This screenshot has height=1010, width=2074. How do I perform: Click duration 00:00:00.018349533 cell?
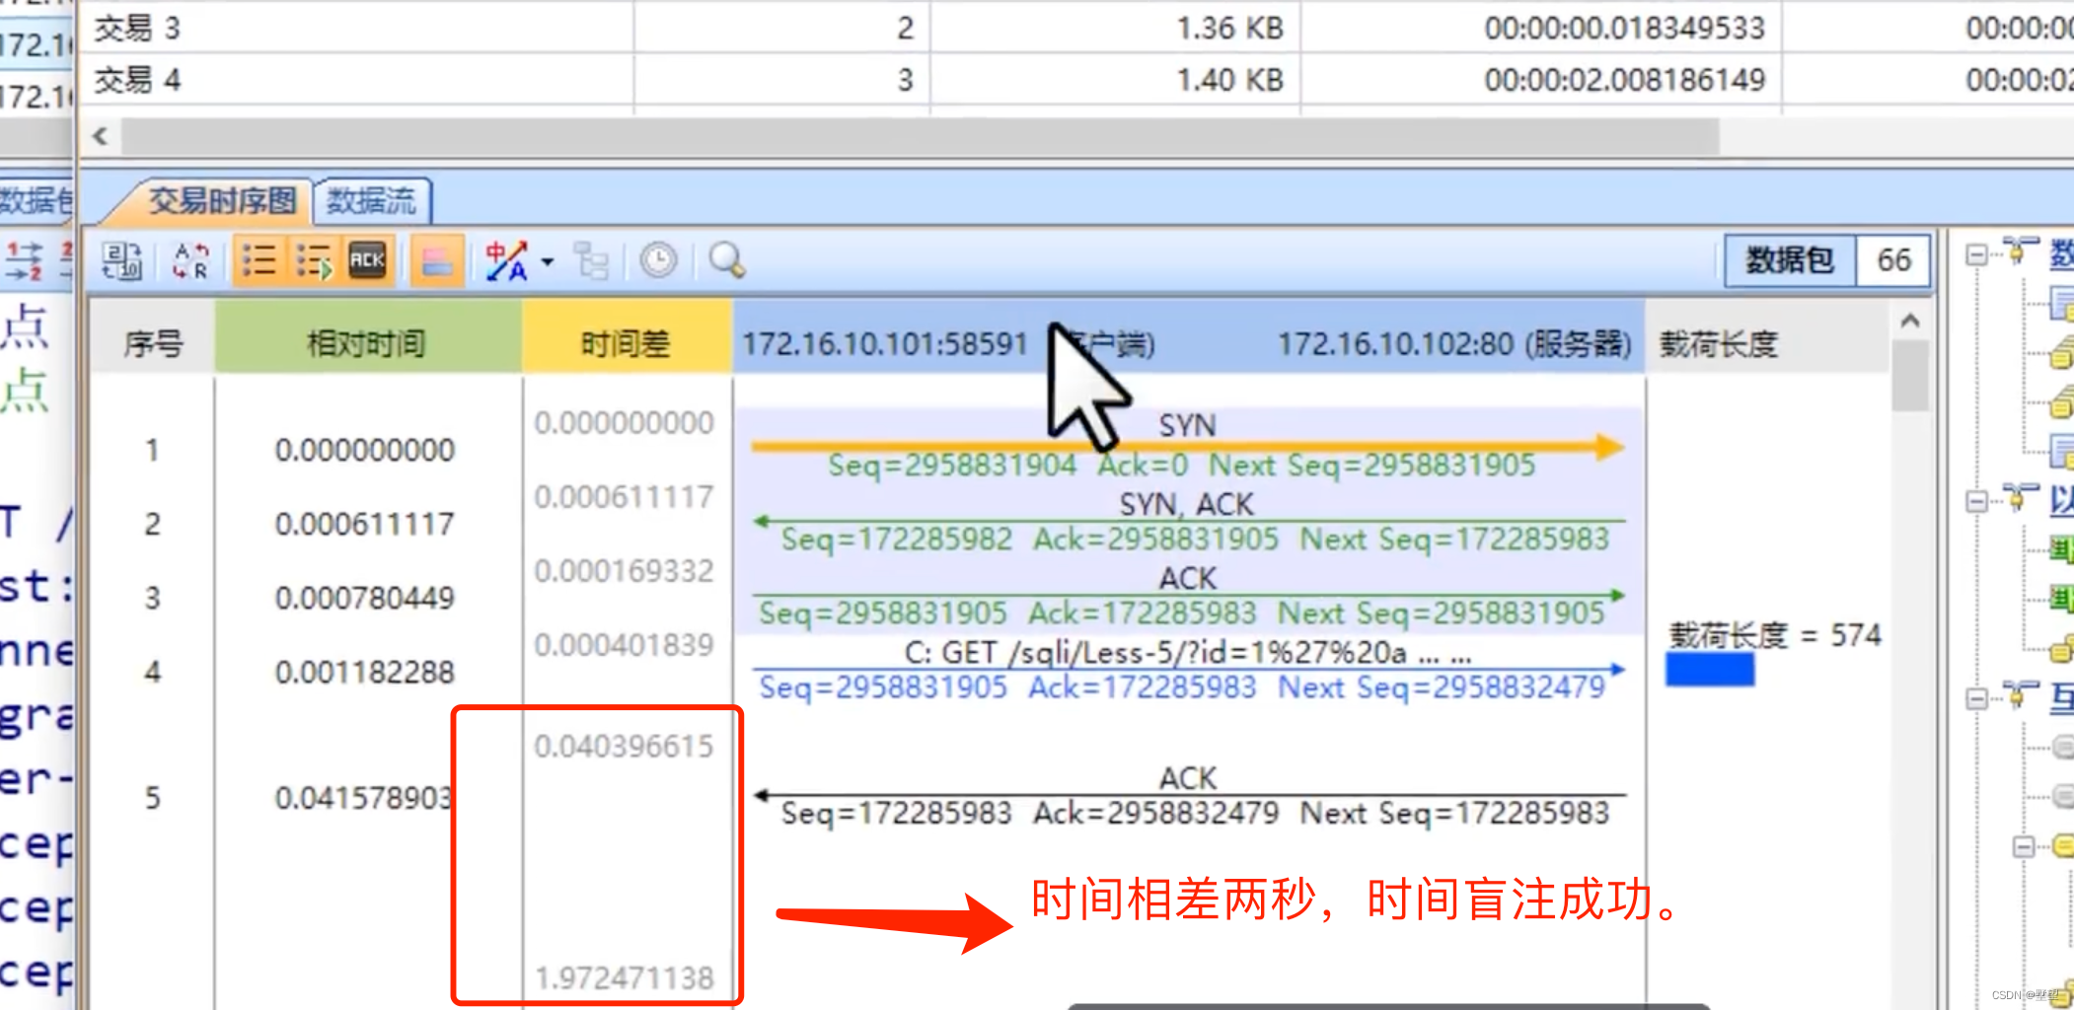pos(1625,29)
